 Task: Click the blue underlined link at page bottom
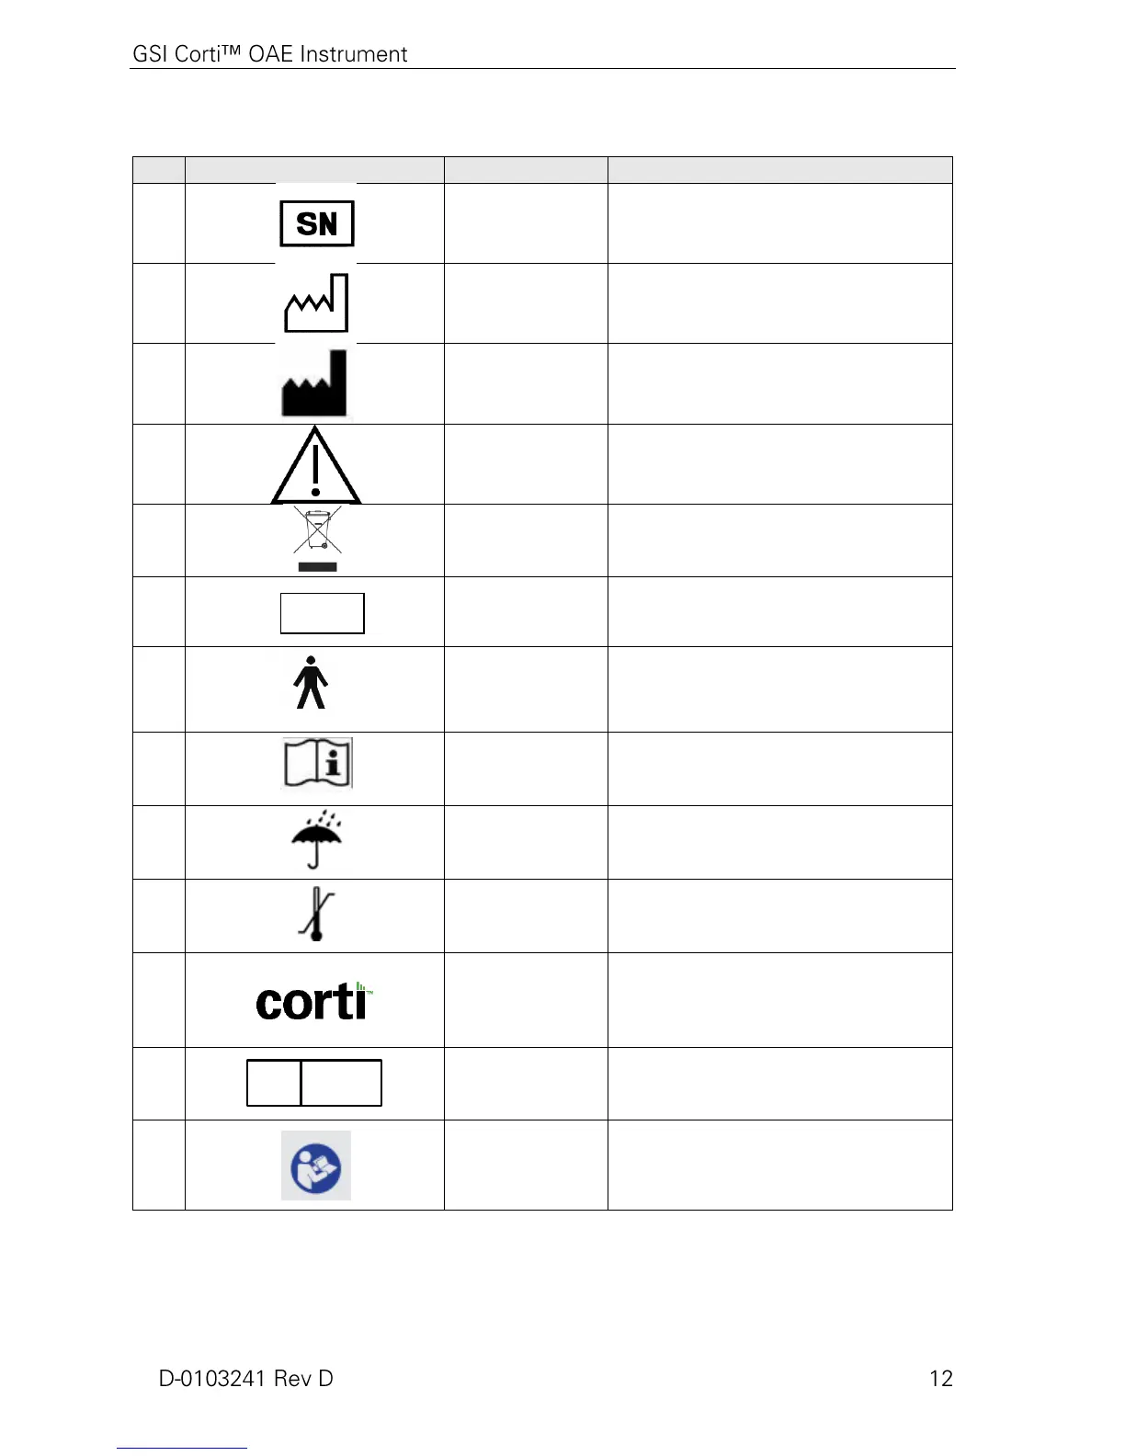(x=181, y=1448)
